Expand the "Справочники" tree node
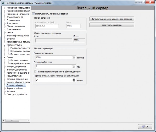Image resolution: width=156 pixels, height=132 pixels. (x=5, y=20)
